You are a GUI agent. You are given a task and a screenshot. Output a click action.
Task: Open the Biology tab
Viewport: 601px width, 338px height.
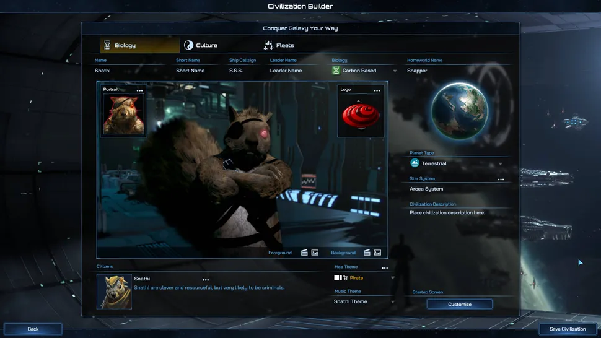pyautogui.click(x=139, y=45)
